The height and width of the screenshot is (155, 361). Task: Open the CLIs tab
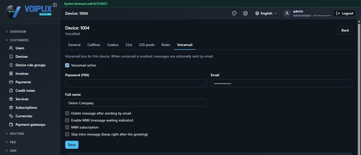tap(129, 45)
